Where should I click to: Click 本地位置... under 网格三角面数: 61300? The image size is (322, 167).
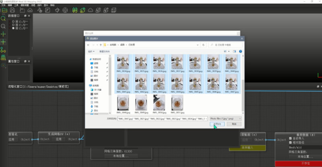point(121,156)
